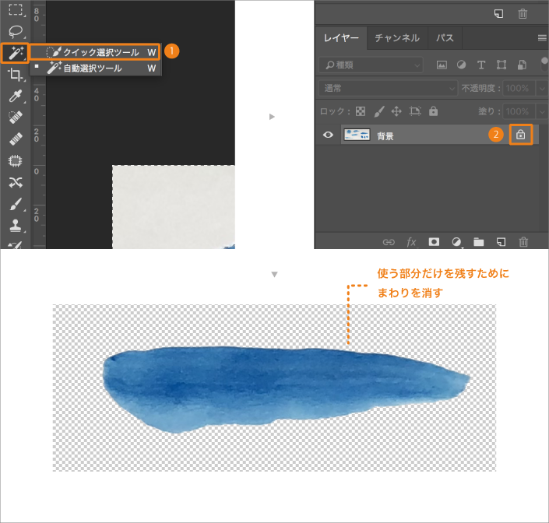
Task: Filter layers by smart object icon
Action: pyautogui.click(x=522, y=65)
